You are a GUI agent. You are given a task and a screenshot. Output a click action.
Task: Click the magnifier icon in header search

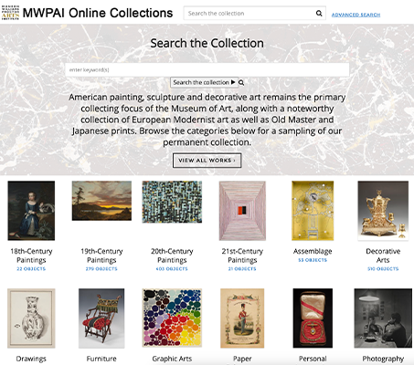coord(319,14)
